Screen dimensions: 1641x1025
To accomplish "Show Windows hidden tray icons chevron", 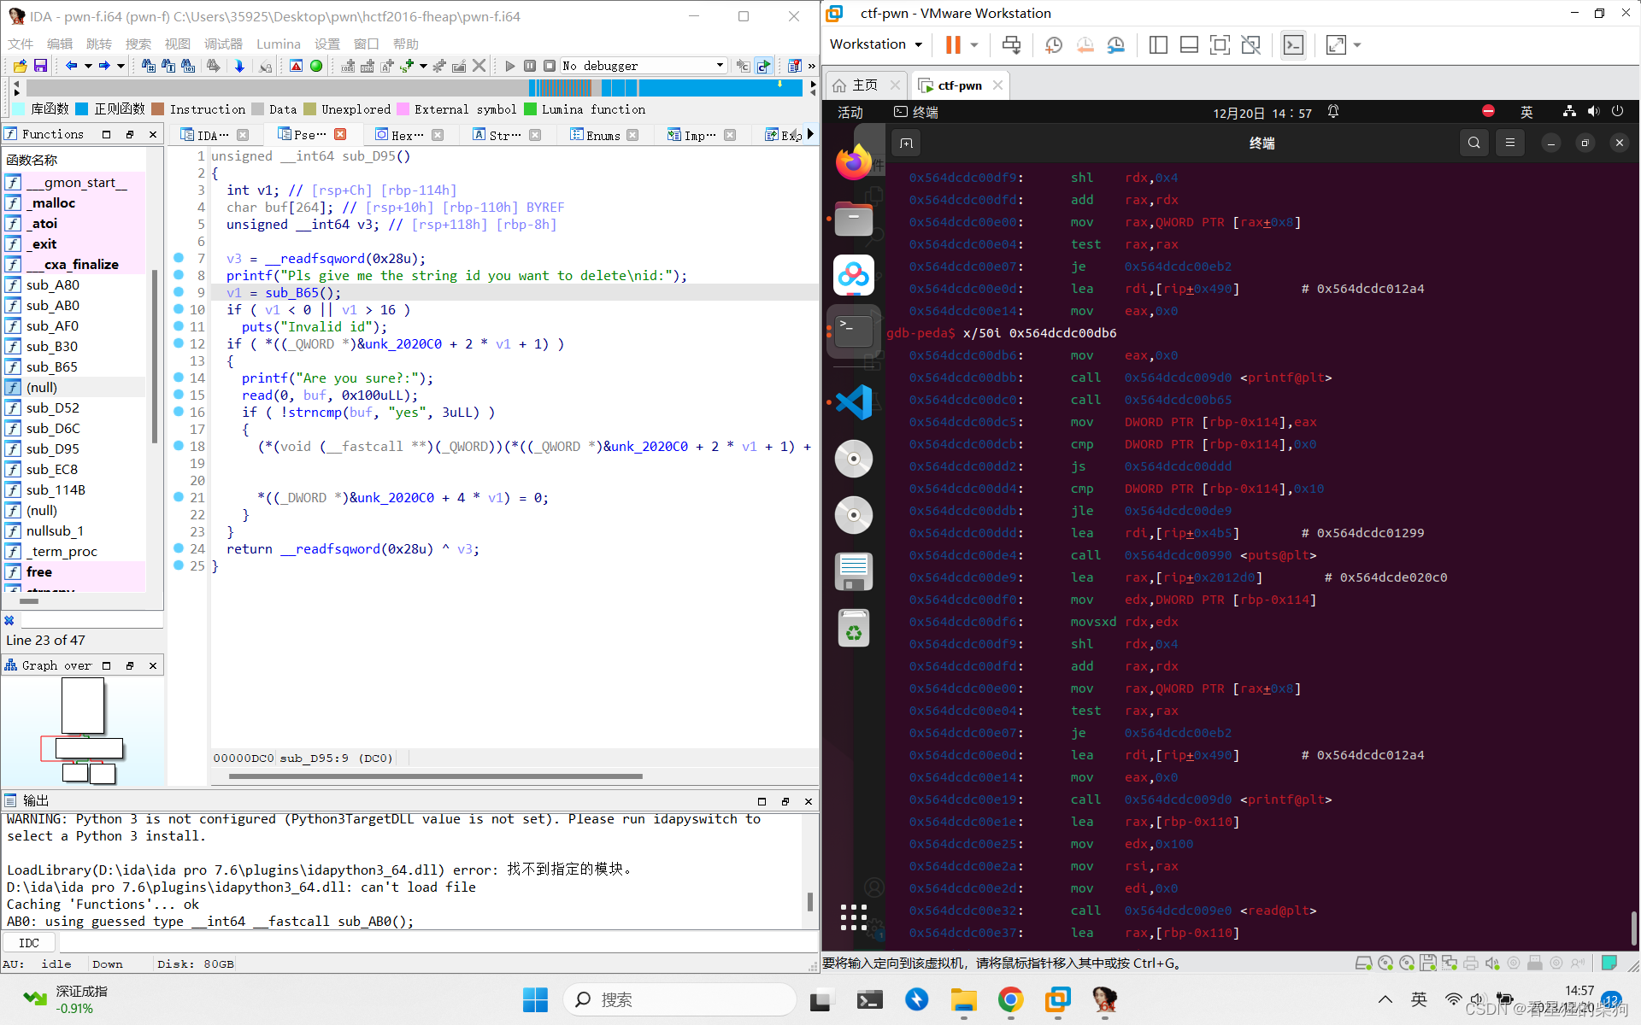I will coord(1385,999).
